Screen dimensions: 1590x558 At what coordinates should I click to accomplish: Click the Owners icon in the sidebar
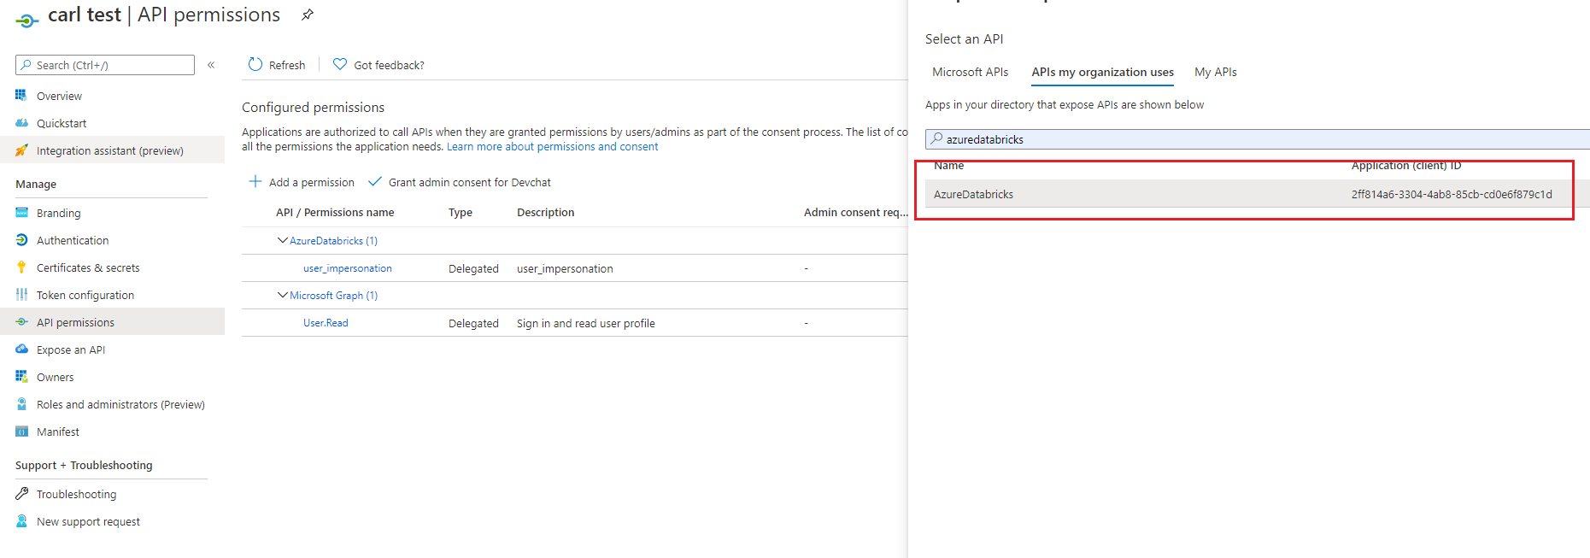click(x=21, y=377)
